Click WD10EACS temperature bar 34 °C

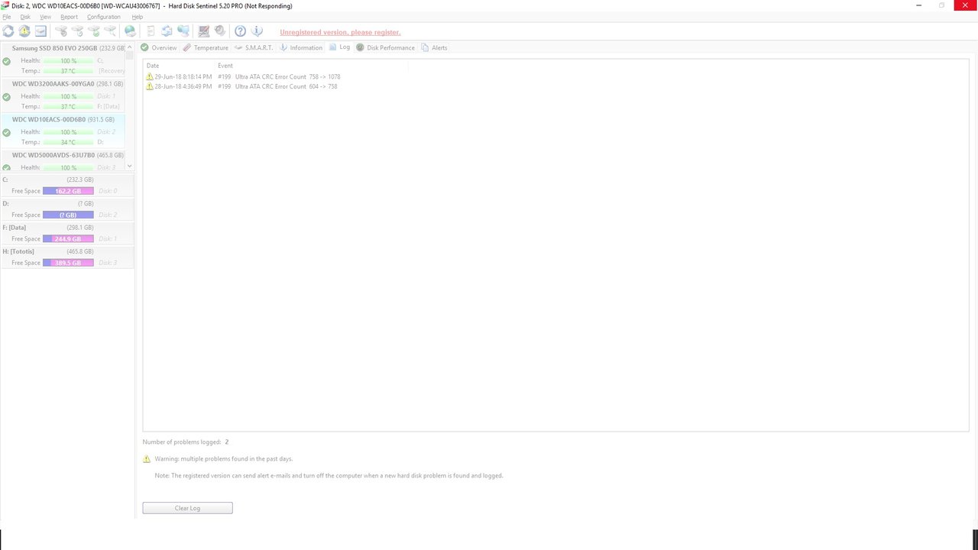[x=68, y=142]
